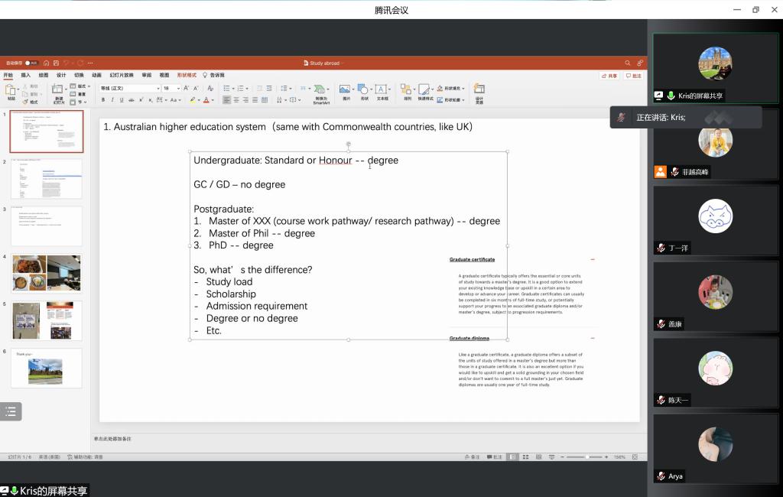This screenshot has height=497, width=783.
Task: Click the 共享 share button
Action: tap(609, 76)
